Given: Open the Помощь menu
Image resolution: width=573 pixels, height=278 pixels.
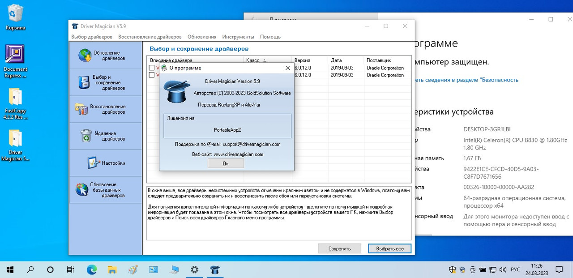Looking at the screenshot, I should click(270, 37).
